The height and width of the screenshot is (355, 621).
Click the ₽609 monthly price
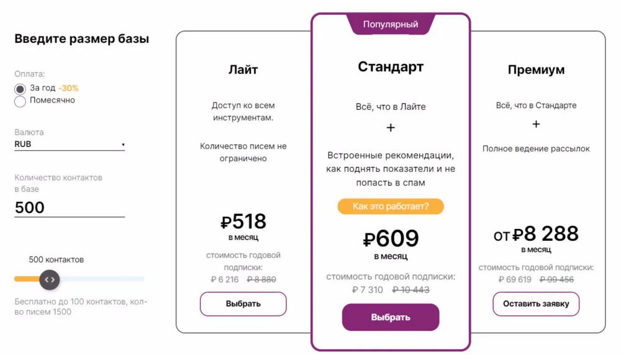click(x=391, y=238)
